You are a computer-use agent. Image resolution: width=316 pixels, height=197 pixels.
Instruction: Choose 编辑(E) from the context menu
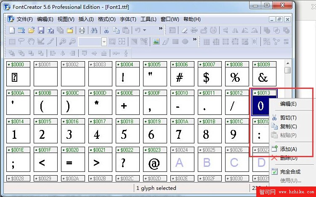(288, 104)
